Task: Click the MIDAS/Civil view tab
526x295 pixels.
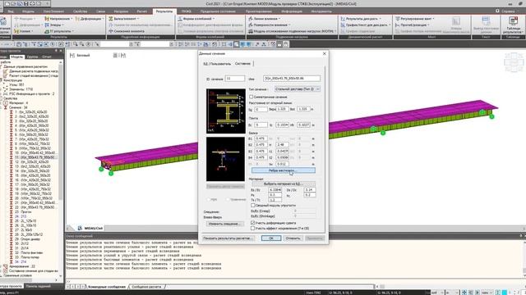Action: (90, 228)
